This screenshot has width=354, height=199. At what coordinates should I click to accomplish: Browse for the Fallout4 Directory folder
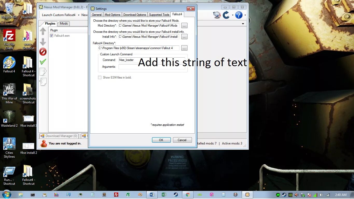click(x=184, y=48)
